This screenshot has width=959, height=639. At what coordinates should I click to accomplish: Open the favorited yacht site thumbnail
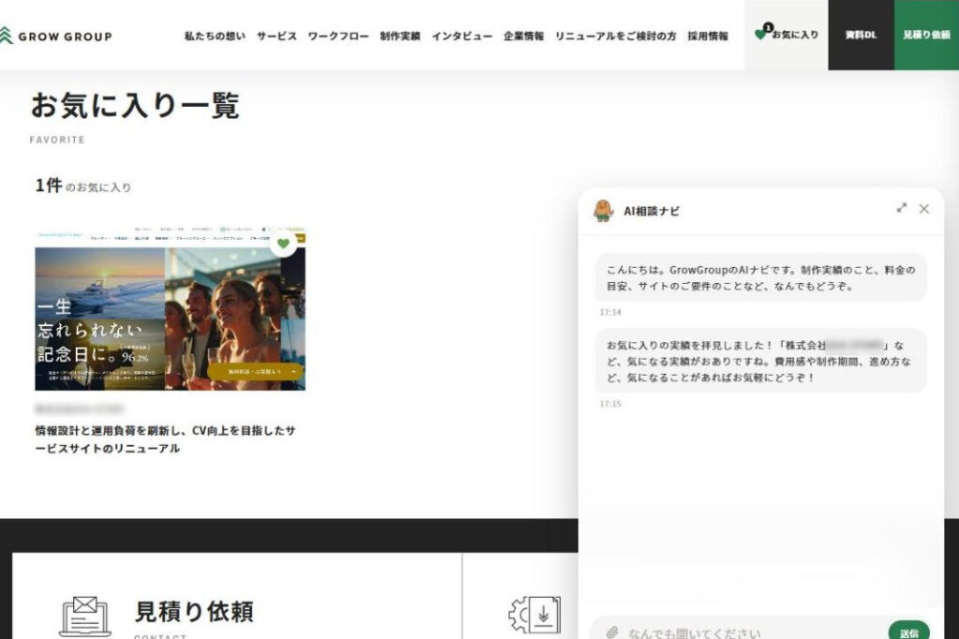(170, 309)
